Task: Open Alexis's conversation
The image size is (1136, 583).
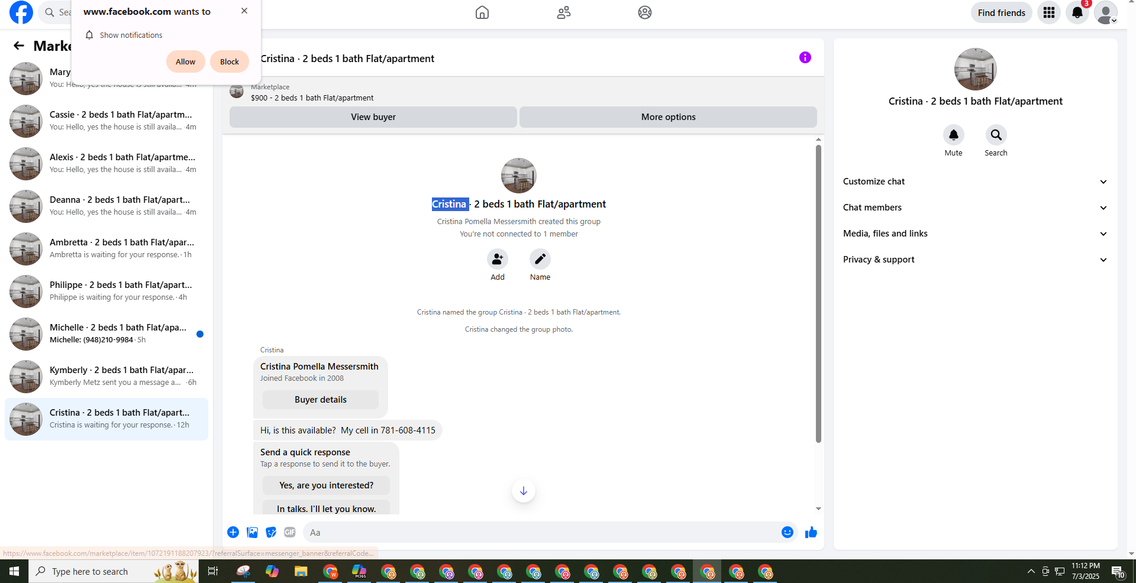Action: click(x=106, y=164)
